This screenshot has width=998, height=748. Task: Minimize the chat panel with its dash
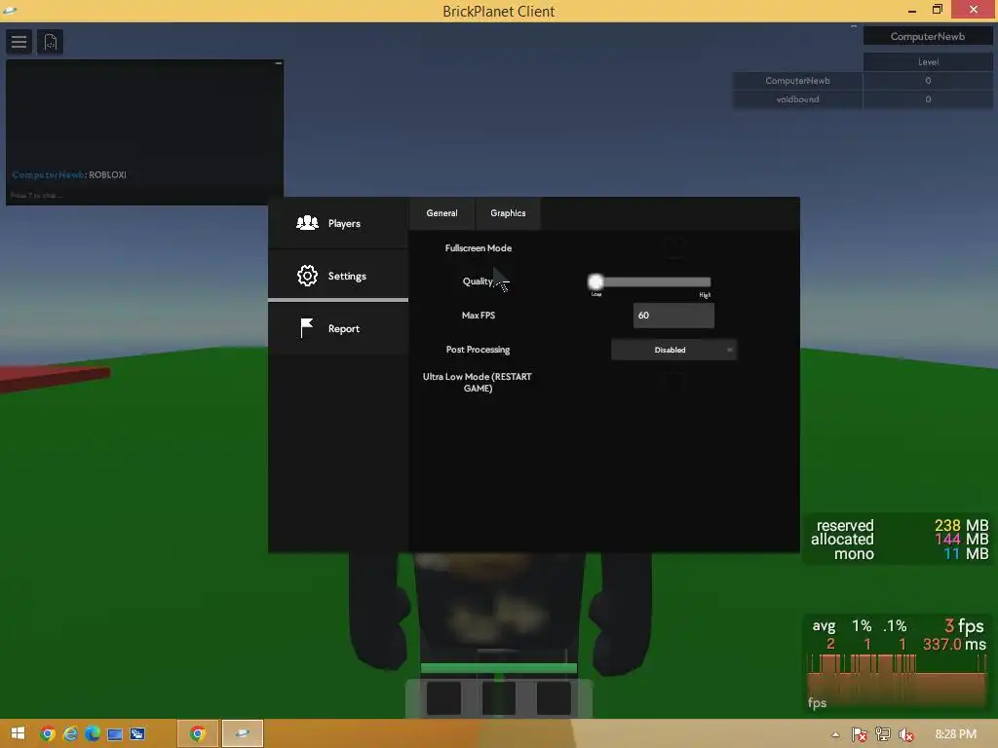click(278, 63)
